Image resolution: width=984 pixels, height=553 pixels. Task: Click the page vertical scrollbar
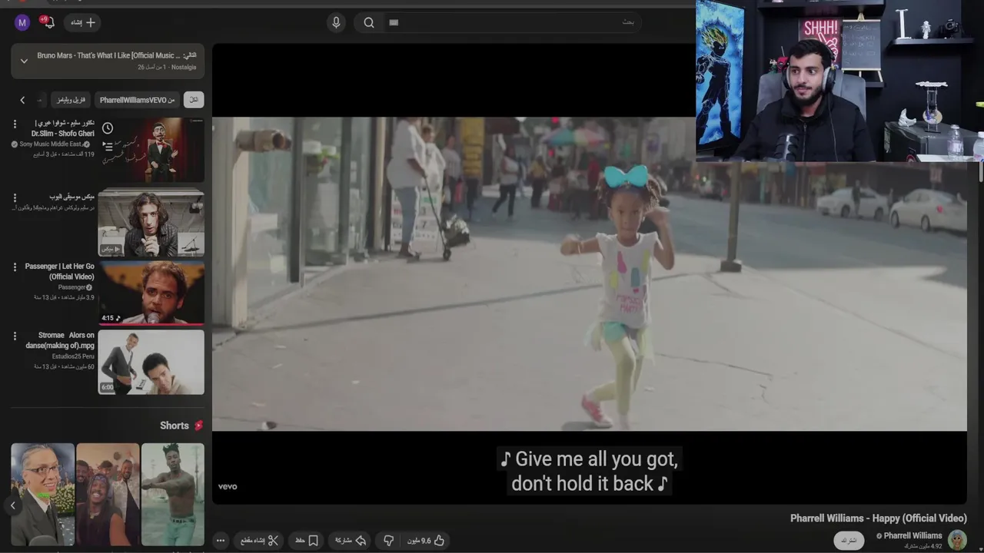pyautogui.click(x=980, y=173)
